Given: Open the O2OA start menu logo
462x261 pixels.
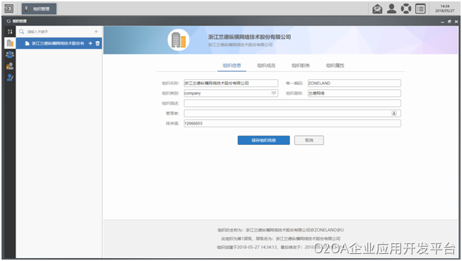Looking at the screenshot, I should click(8, 8).
